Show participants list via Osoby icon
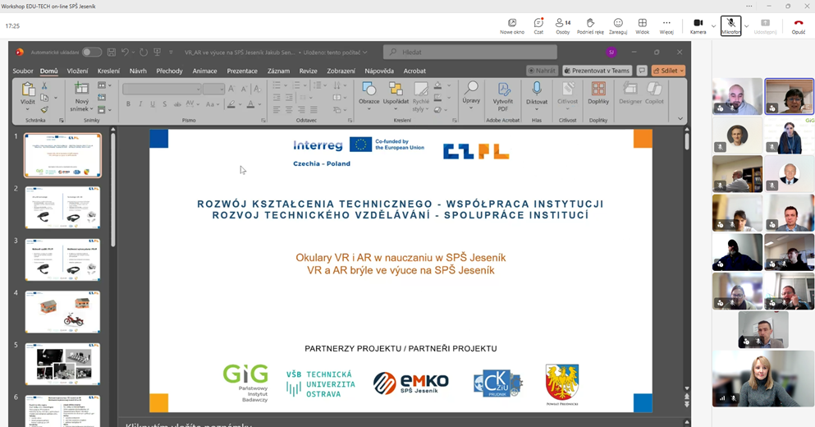 [562, 23]
